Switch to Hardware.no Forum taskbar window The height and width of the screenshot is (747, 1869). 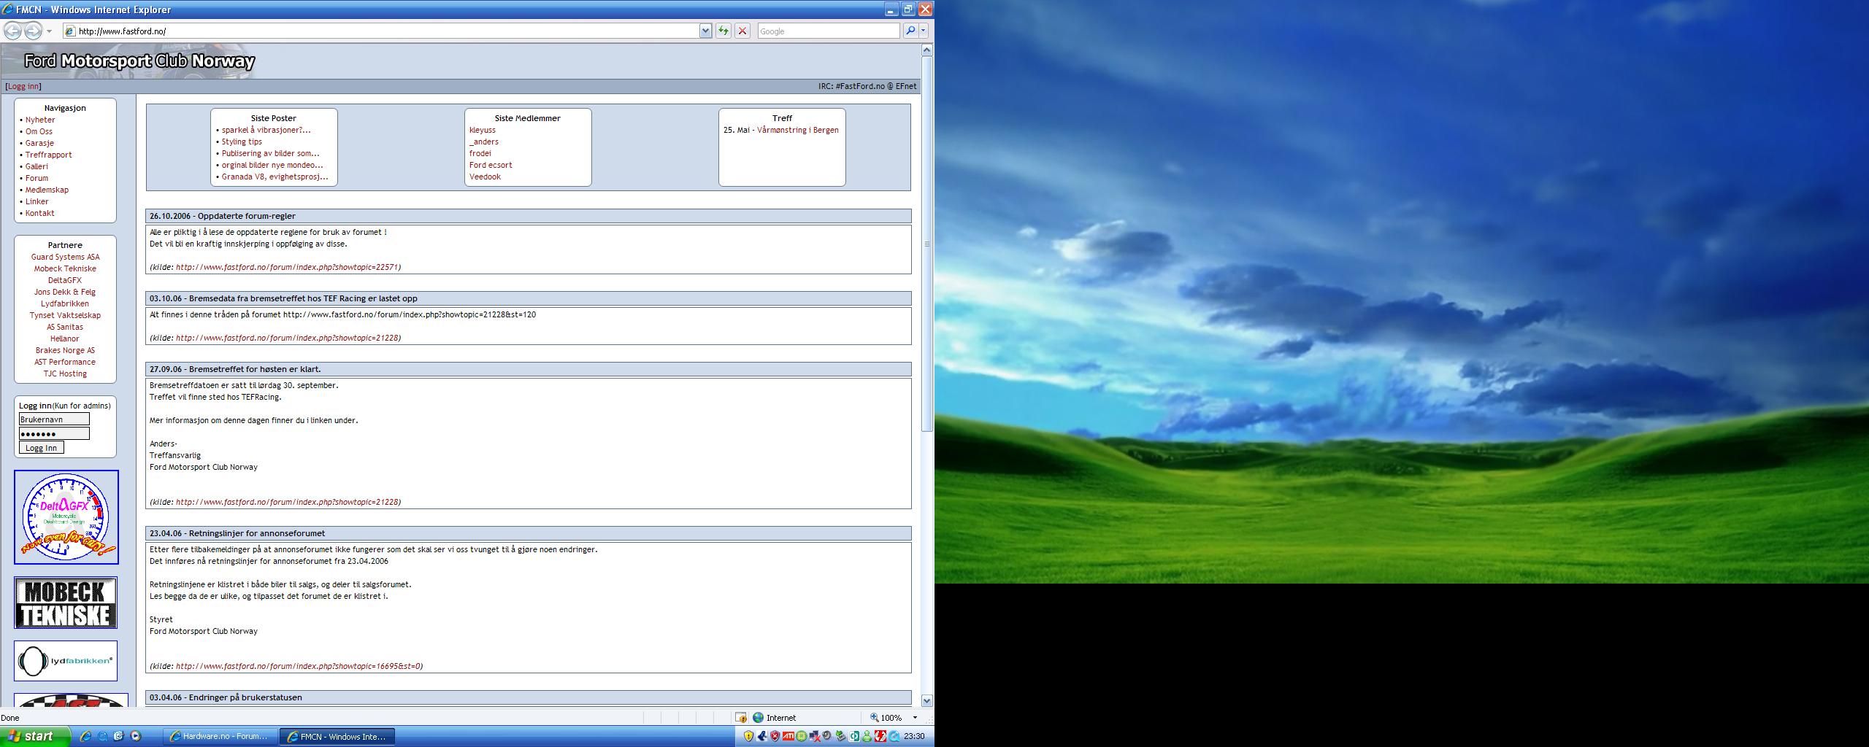coord(220,737)
